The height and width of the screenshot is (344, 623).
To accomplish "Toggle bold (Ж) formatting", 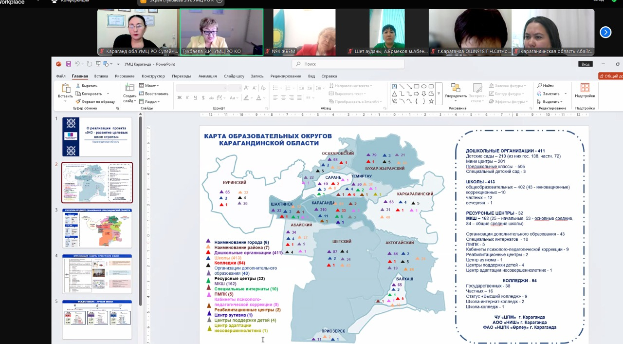I will (179, 97).
